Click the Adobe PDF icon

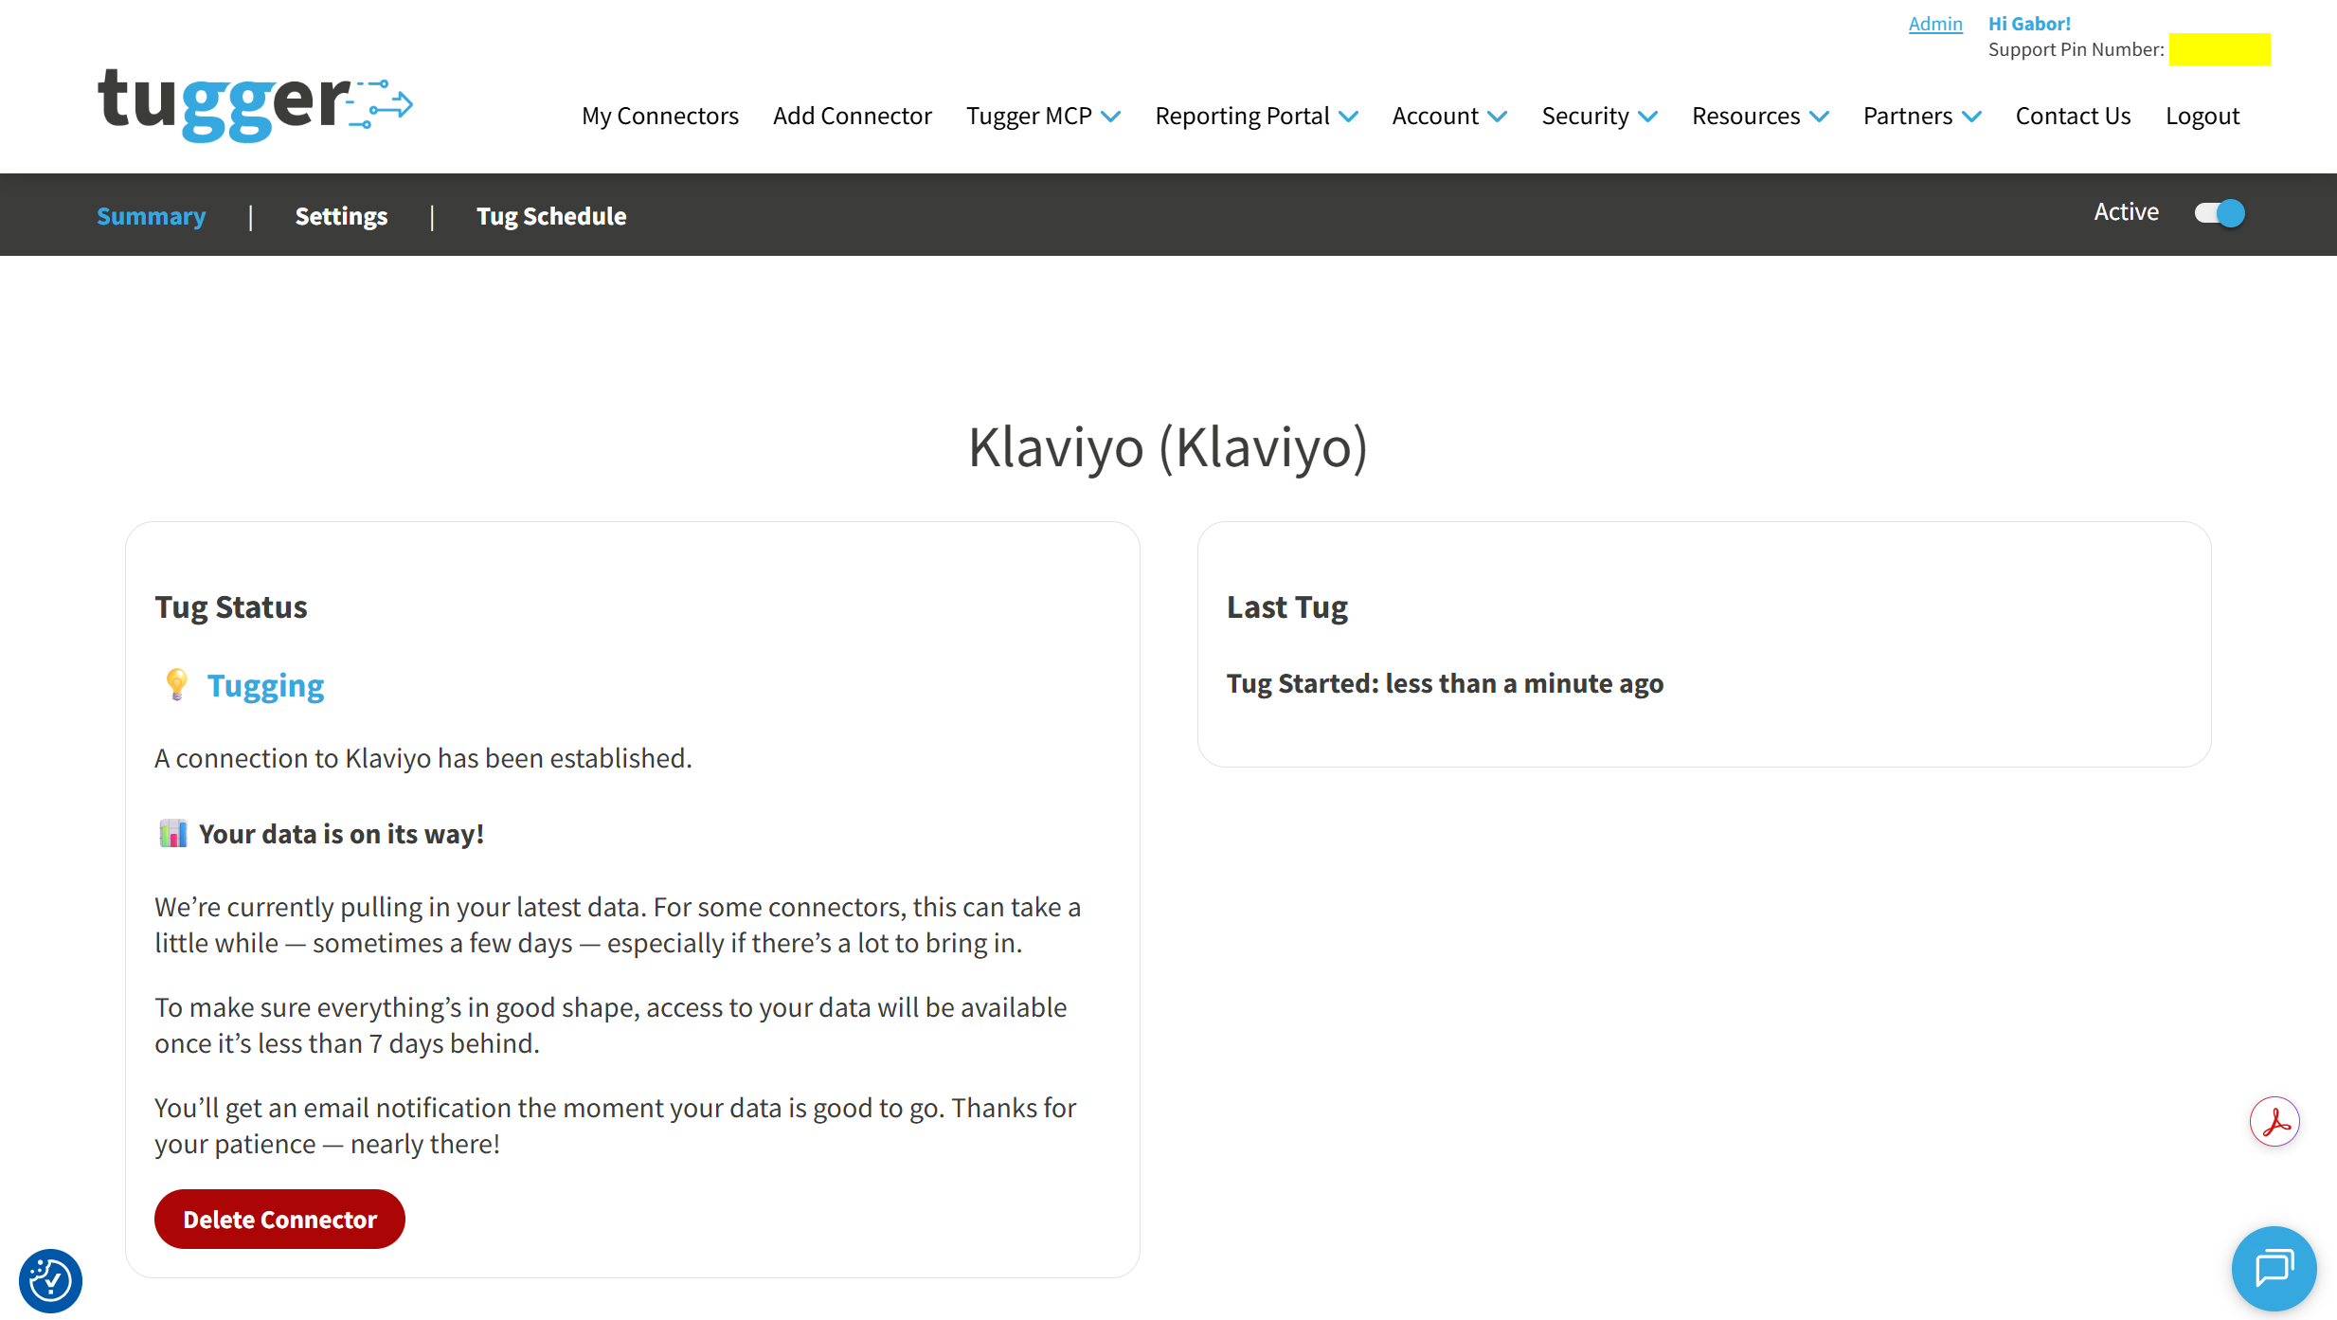point(2274,1122)
